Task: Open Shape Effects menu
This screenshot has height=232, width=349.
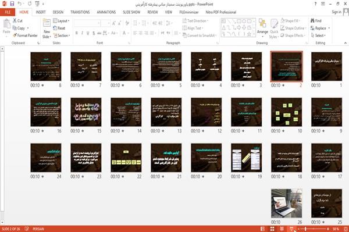Action: 293,35
